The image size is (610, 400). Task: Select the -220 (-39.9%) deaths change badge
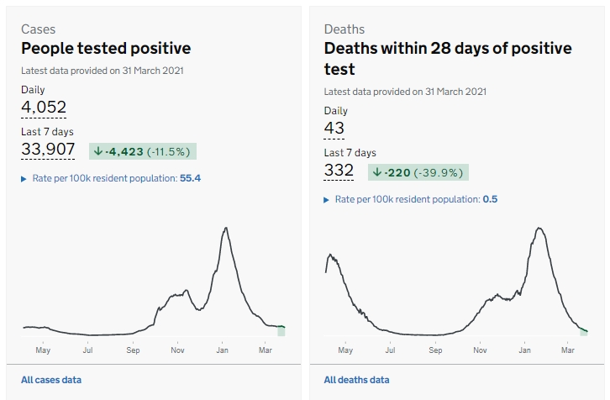[x=418, y=172]
